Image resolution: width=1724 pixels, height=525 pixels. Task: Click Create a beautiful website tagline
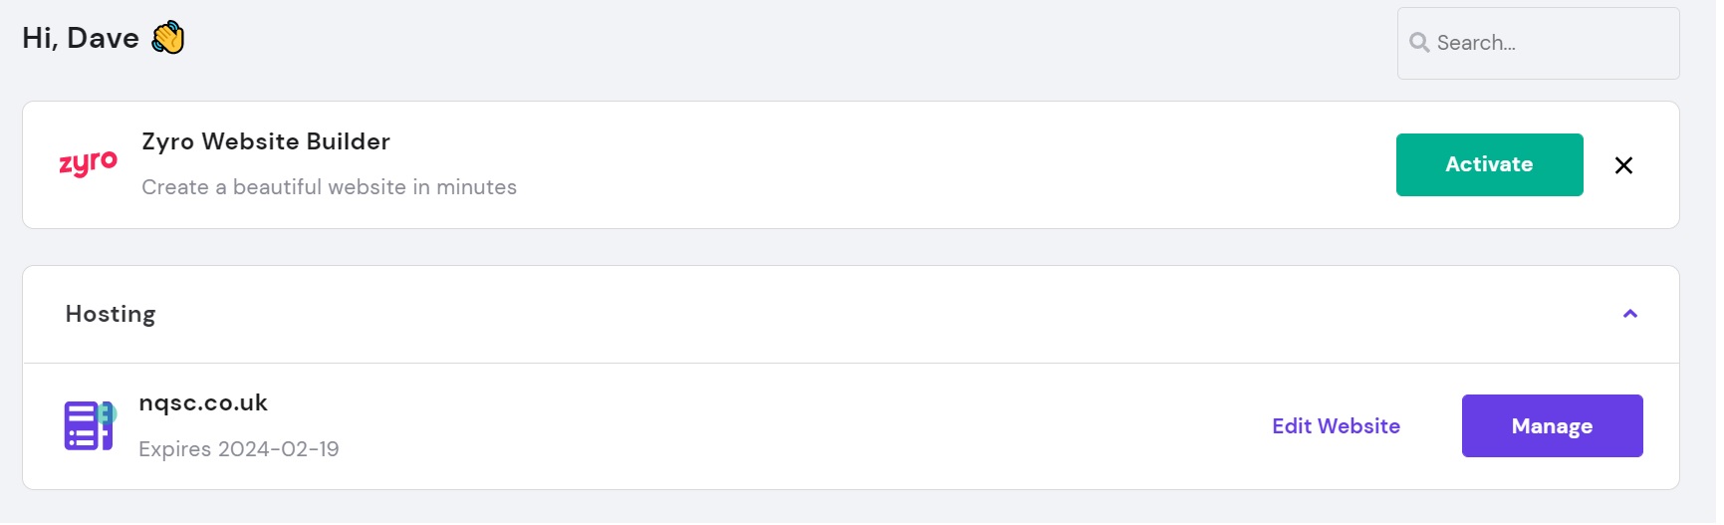tap(329, 187)
